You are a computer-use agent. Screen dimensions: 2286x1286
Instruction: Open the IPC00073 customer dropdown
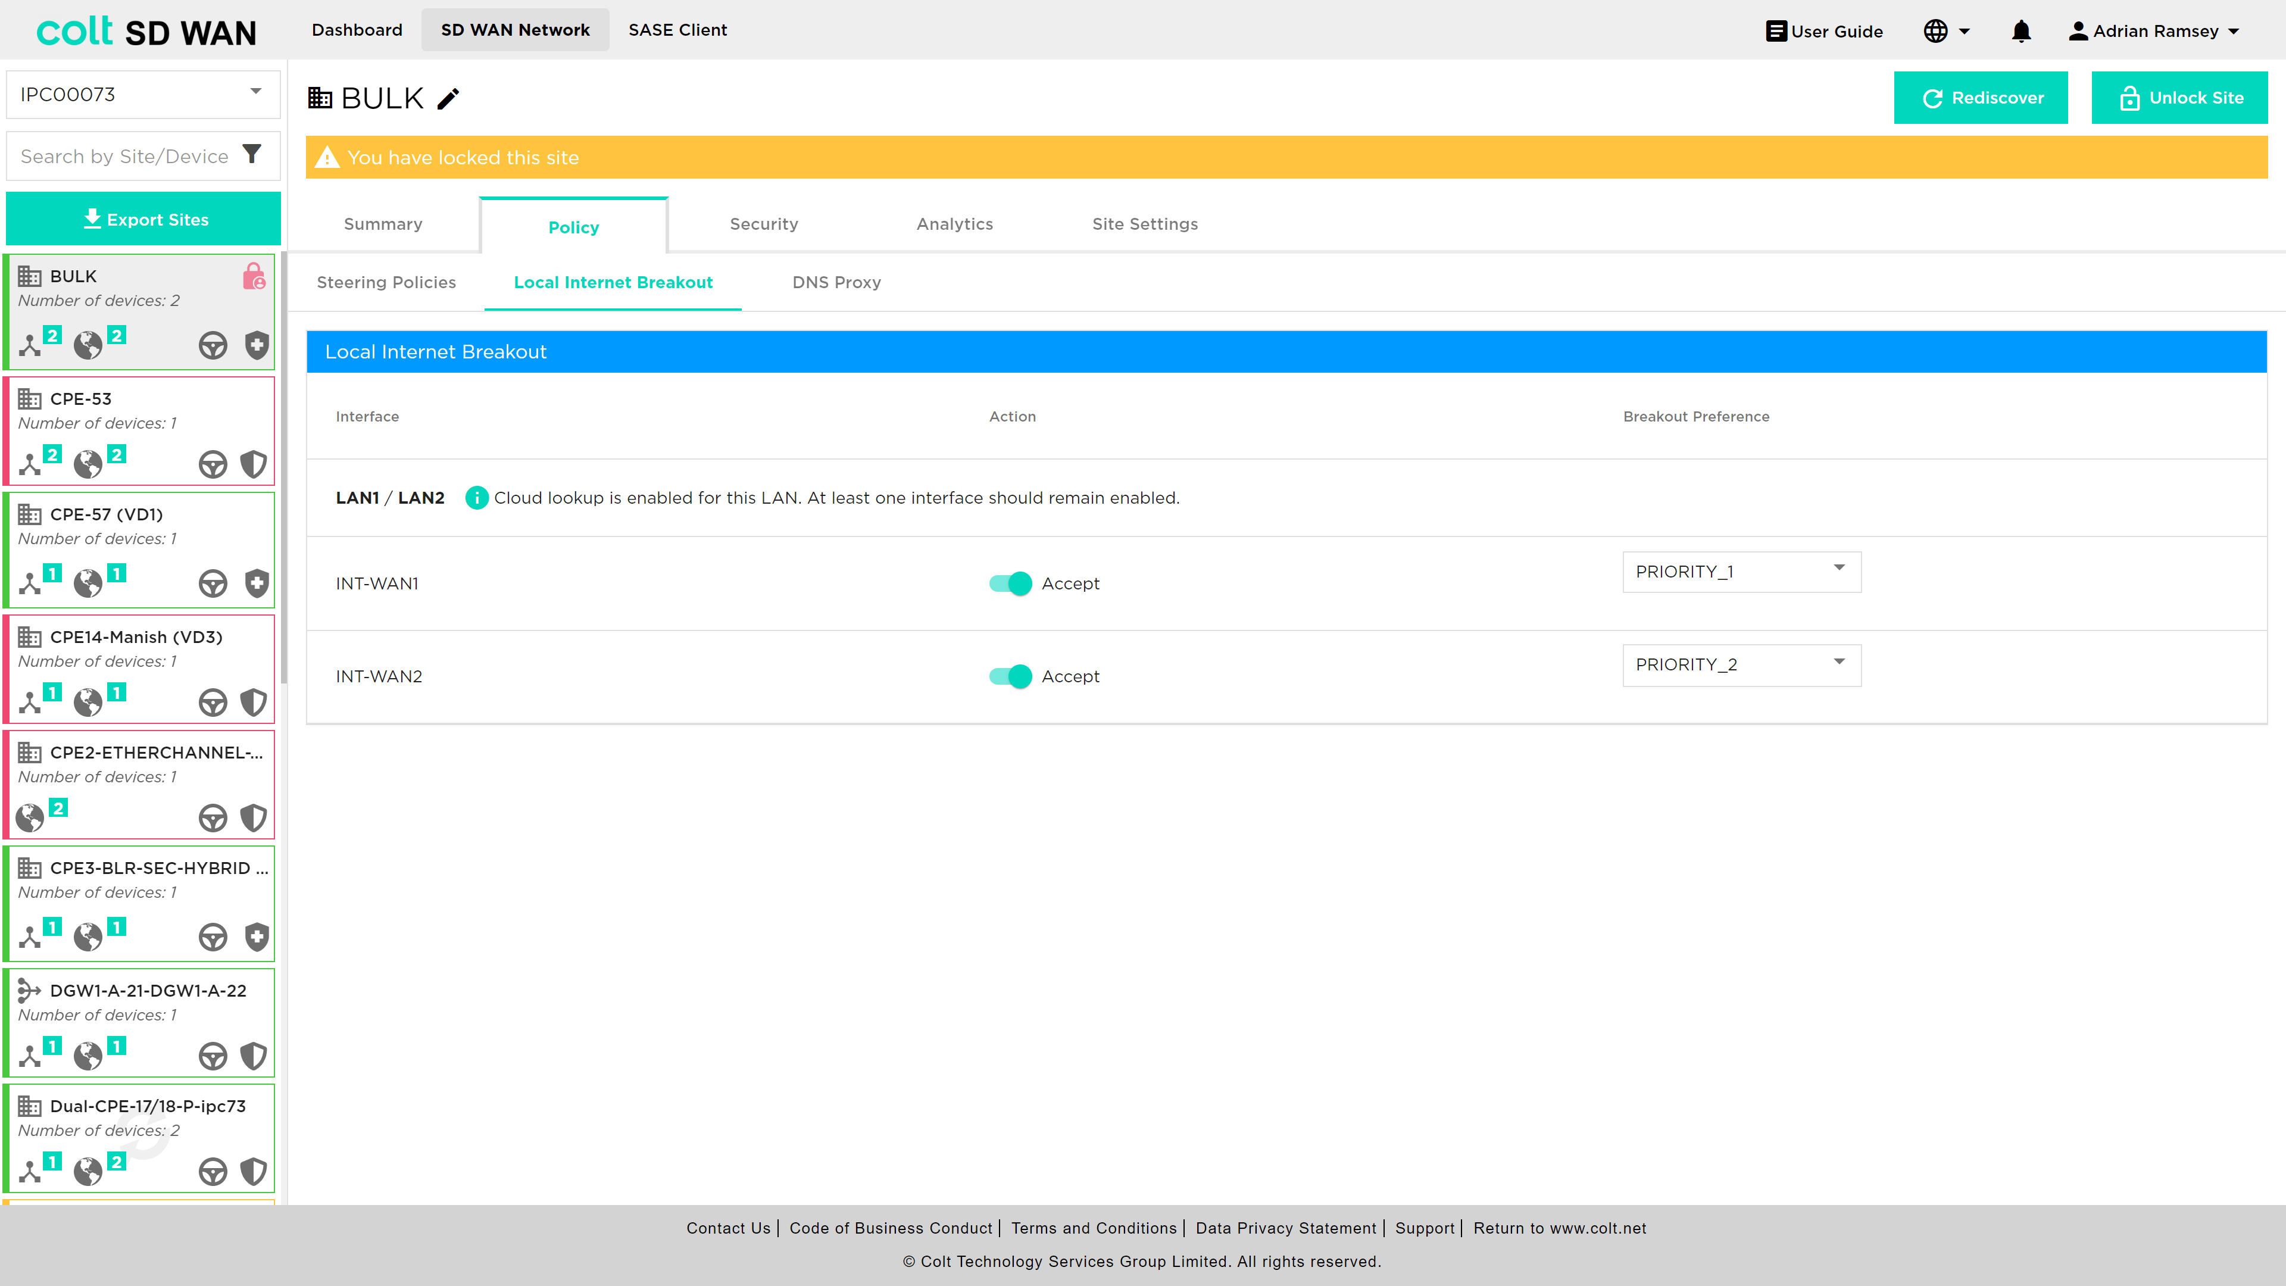[143, 94]
